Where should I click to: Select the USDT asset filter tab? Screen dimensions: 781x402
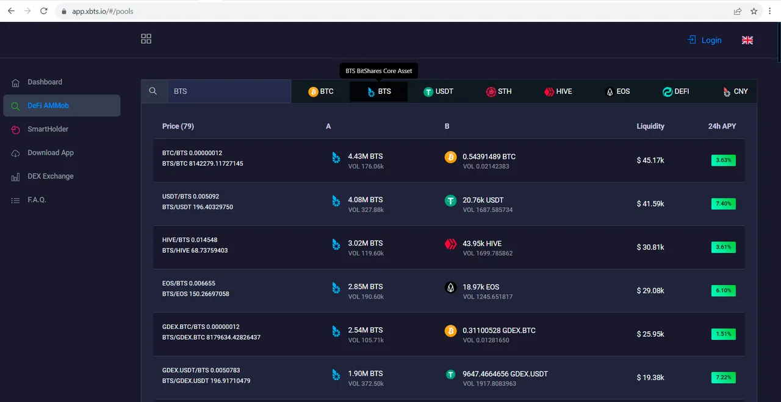coord(438,92)
